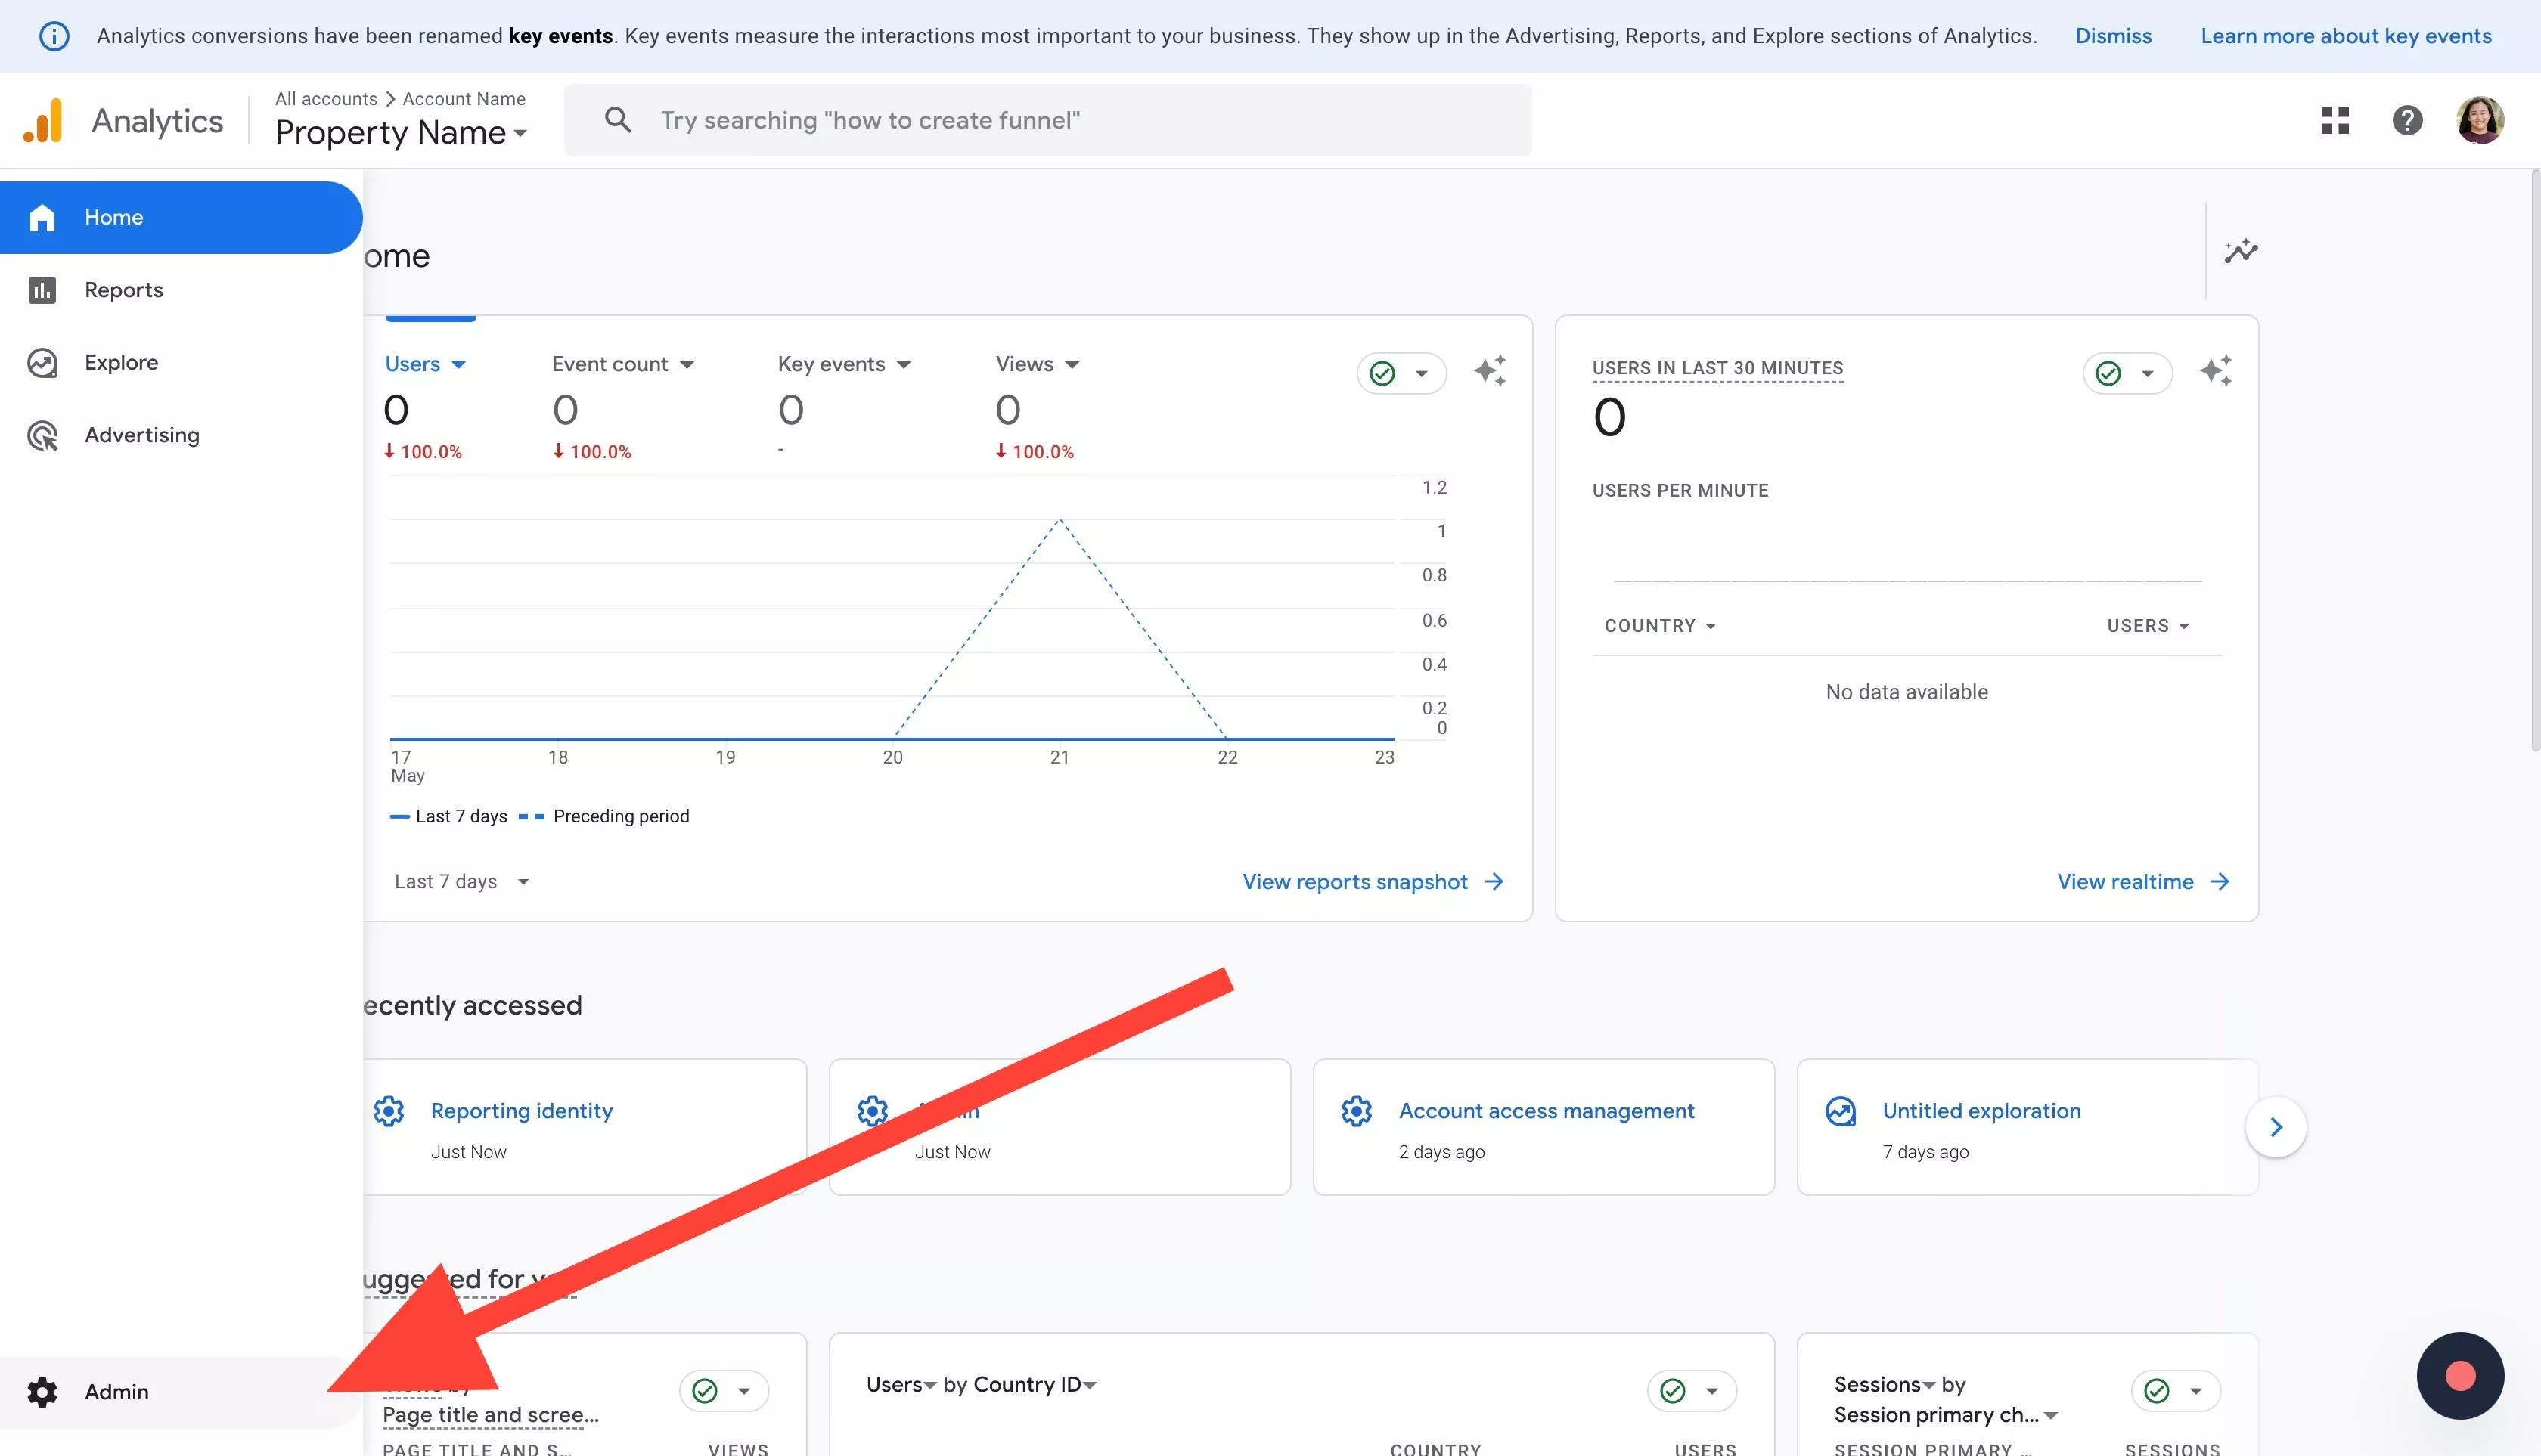Click the Explore icon in the sidebar
The height and width of the screenshot is (1456, 2541).
click(42, 362)
